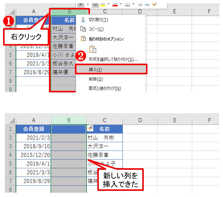This screenshot has width=223, height=197.
Task: Select column D header in upper worksheet
Action: pos(140,12)
